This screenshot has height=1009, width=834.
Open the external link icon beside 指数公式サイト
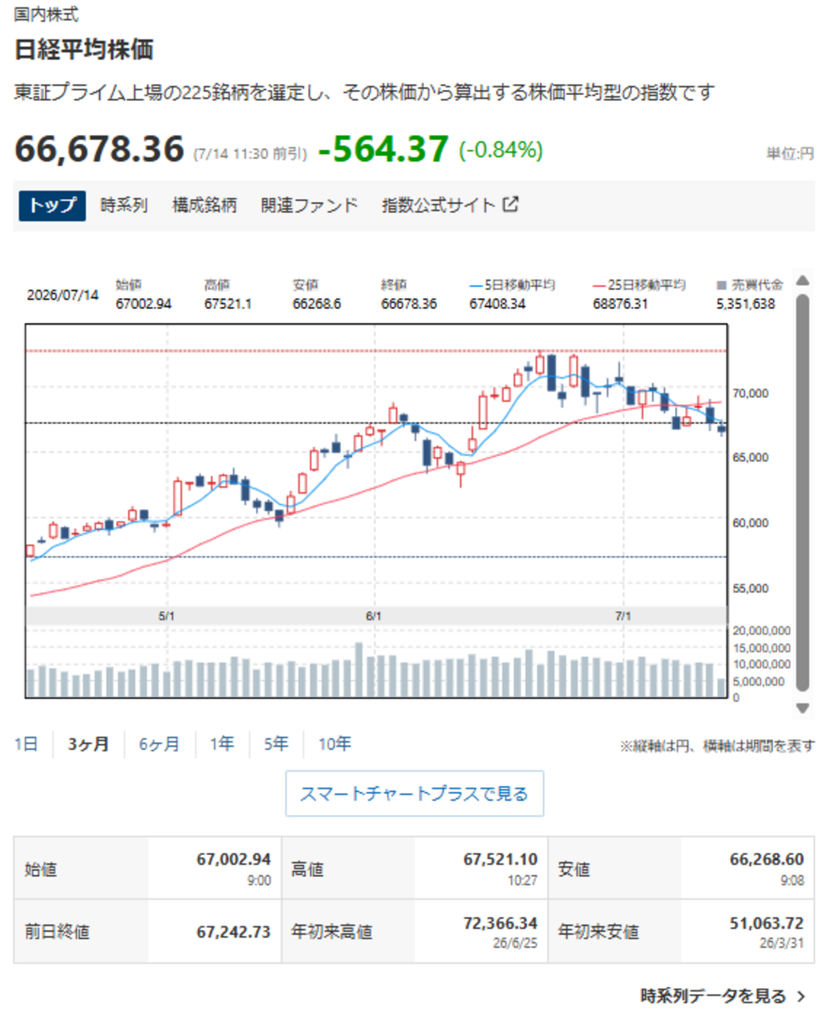tap(511, 205)
